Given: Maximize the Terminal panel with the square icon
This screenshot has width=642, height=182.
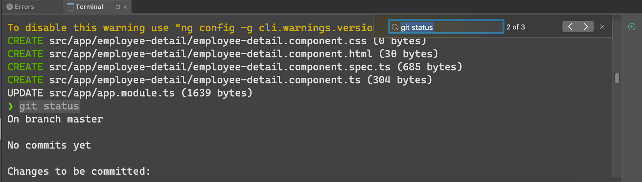Looking at the screenshot, I should pyautogui.click(x=118, y=7).
